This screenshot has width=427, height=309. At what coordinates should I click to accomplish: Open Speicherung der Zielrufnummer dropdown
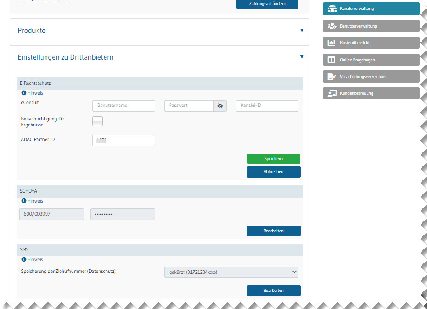pyautogui.click(x=231, y=272)
